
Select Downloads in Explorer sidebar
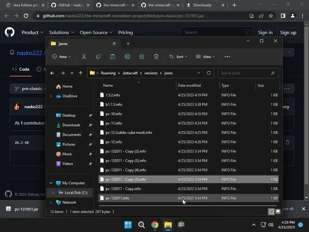(x=71, y=125)
